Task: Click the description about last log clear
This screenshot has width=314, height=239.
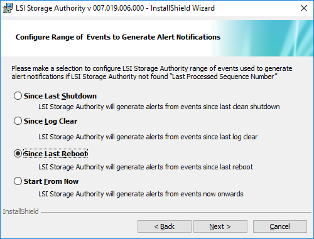Action: pos(148,137)
